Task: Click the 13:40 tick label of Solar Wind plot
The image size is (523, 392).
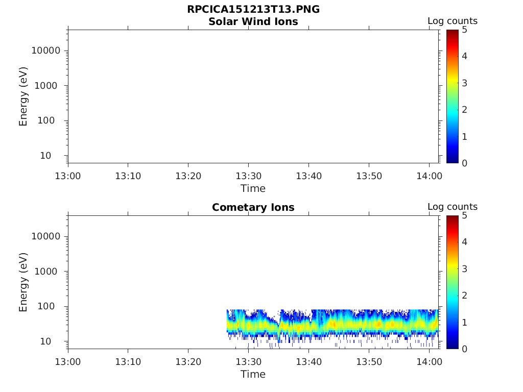Action: (309, 176)
